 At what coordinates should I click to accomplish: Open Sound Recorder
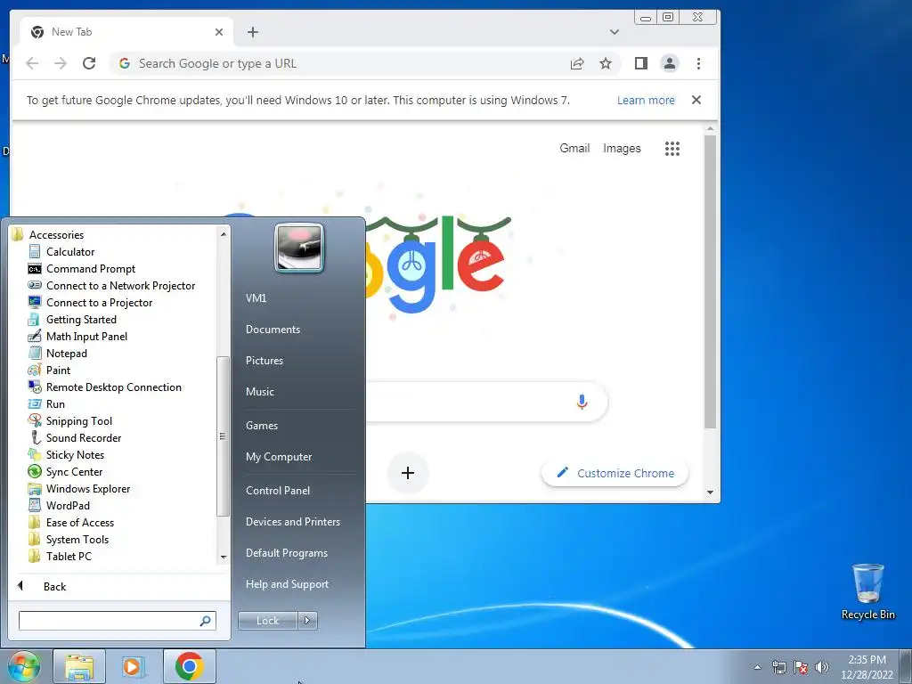tap(83, 437)
